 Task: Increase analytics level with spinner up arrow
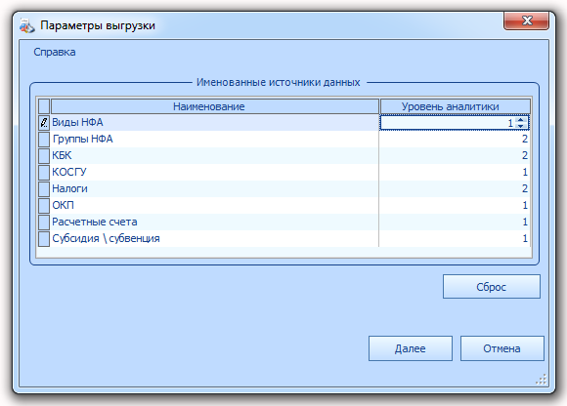[521, 120]
